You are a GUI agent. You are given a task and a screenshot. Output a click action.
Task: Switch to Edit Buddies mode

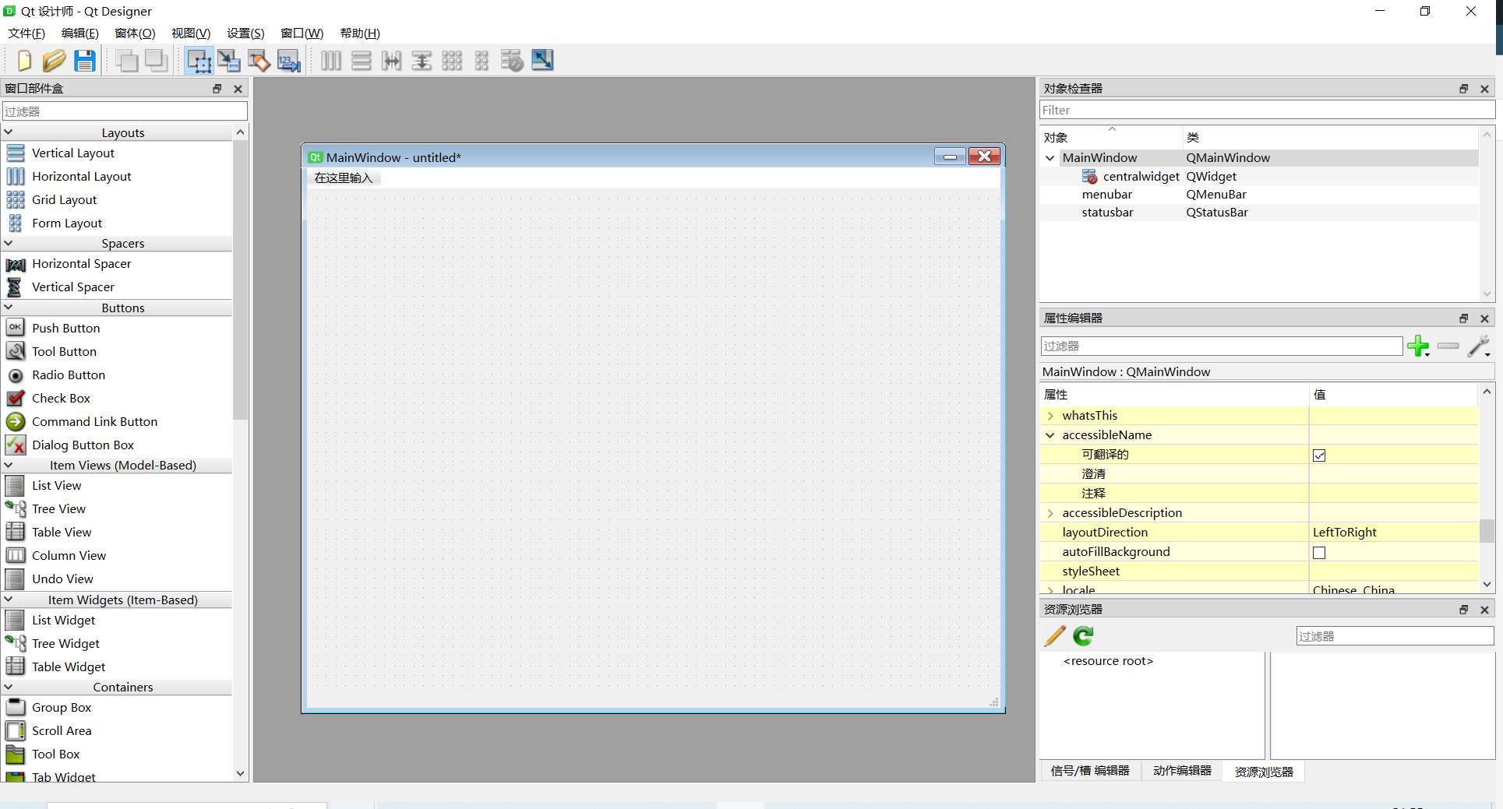pos(259,60)
